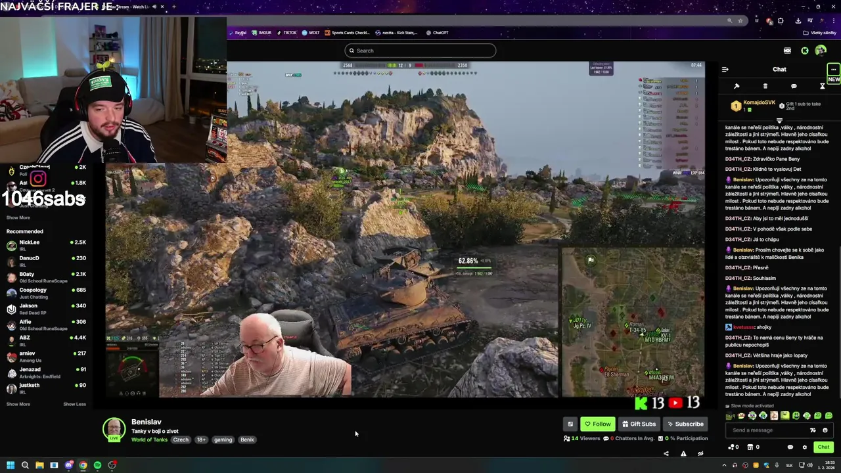Image resolution: width=841 pixels, height=473 pixels.
Task: Open Coopology recommended channel
Action: tap(46, 292)
